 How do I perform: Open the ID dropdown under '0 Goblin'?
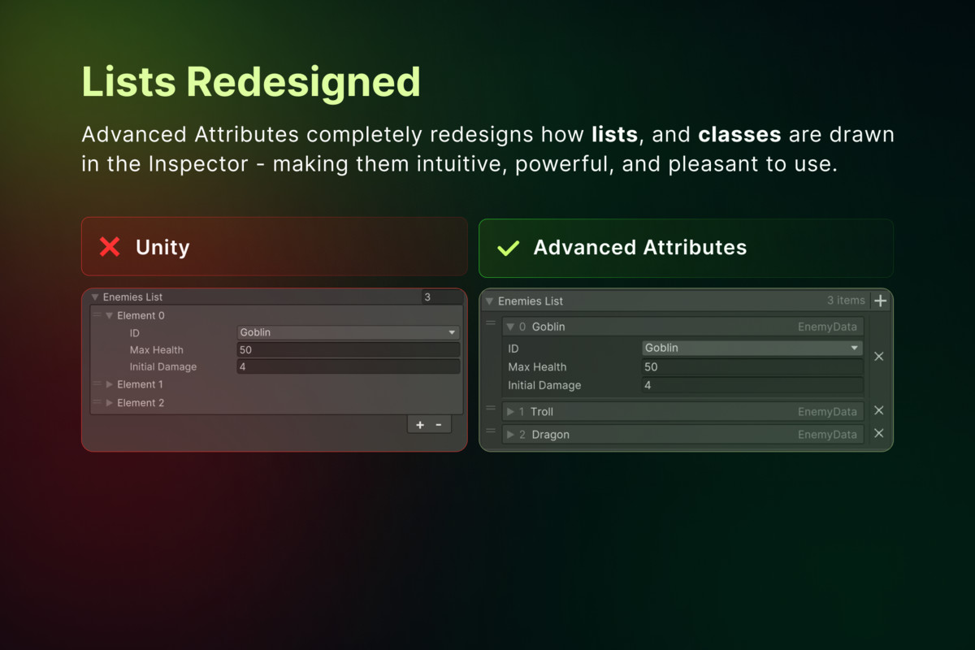click(x=752, y=348)
